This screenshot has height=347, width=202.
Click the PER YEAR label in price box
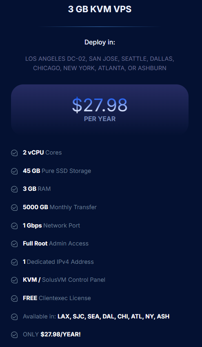click(x=100, y=119)
